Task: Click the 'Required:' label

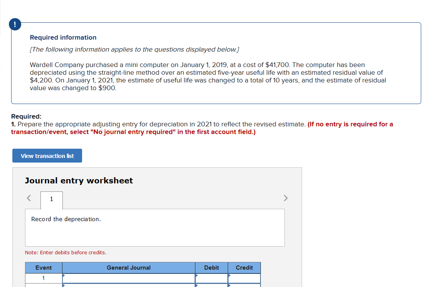Action: [26, 116]
